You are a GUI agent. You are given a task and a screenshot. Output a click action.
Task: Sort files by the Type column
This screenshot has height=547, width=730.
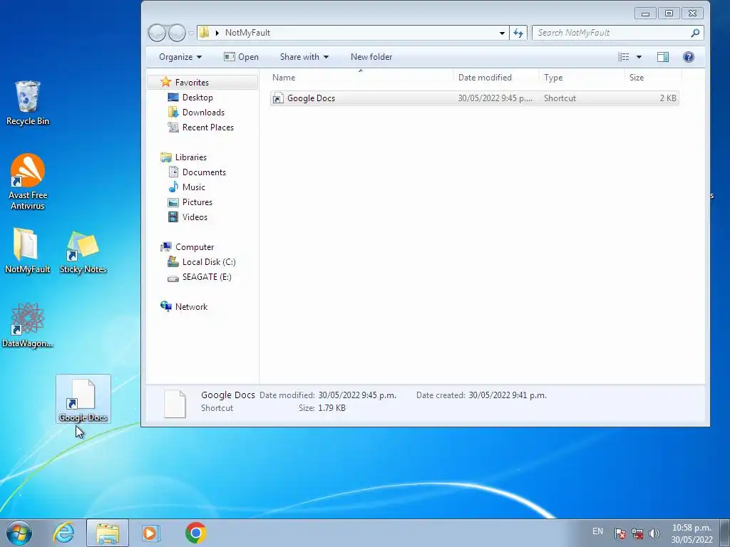click(x=582, y=78)
